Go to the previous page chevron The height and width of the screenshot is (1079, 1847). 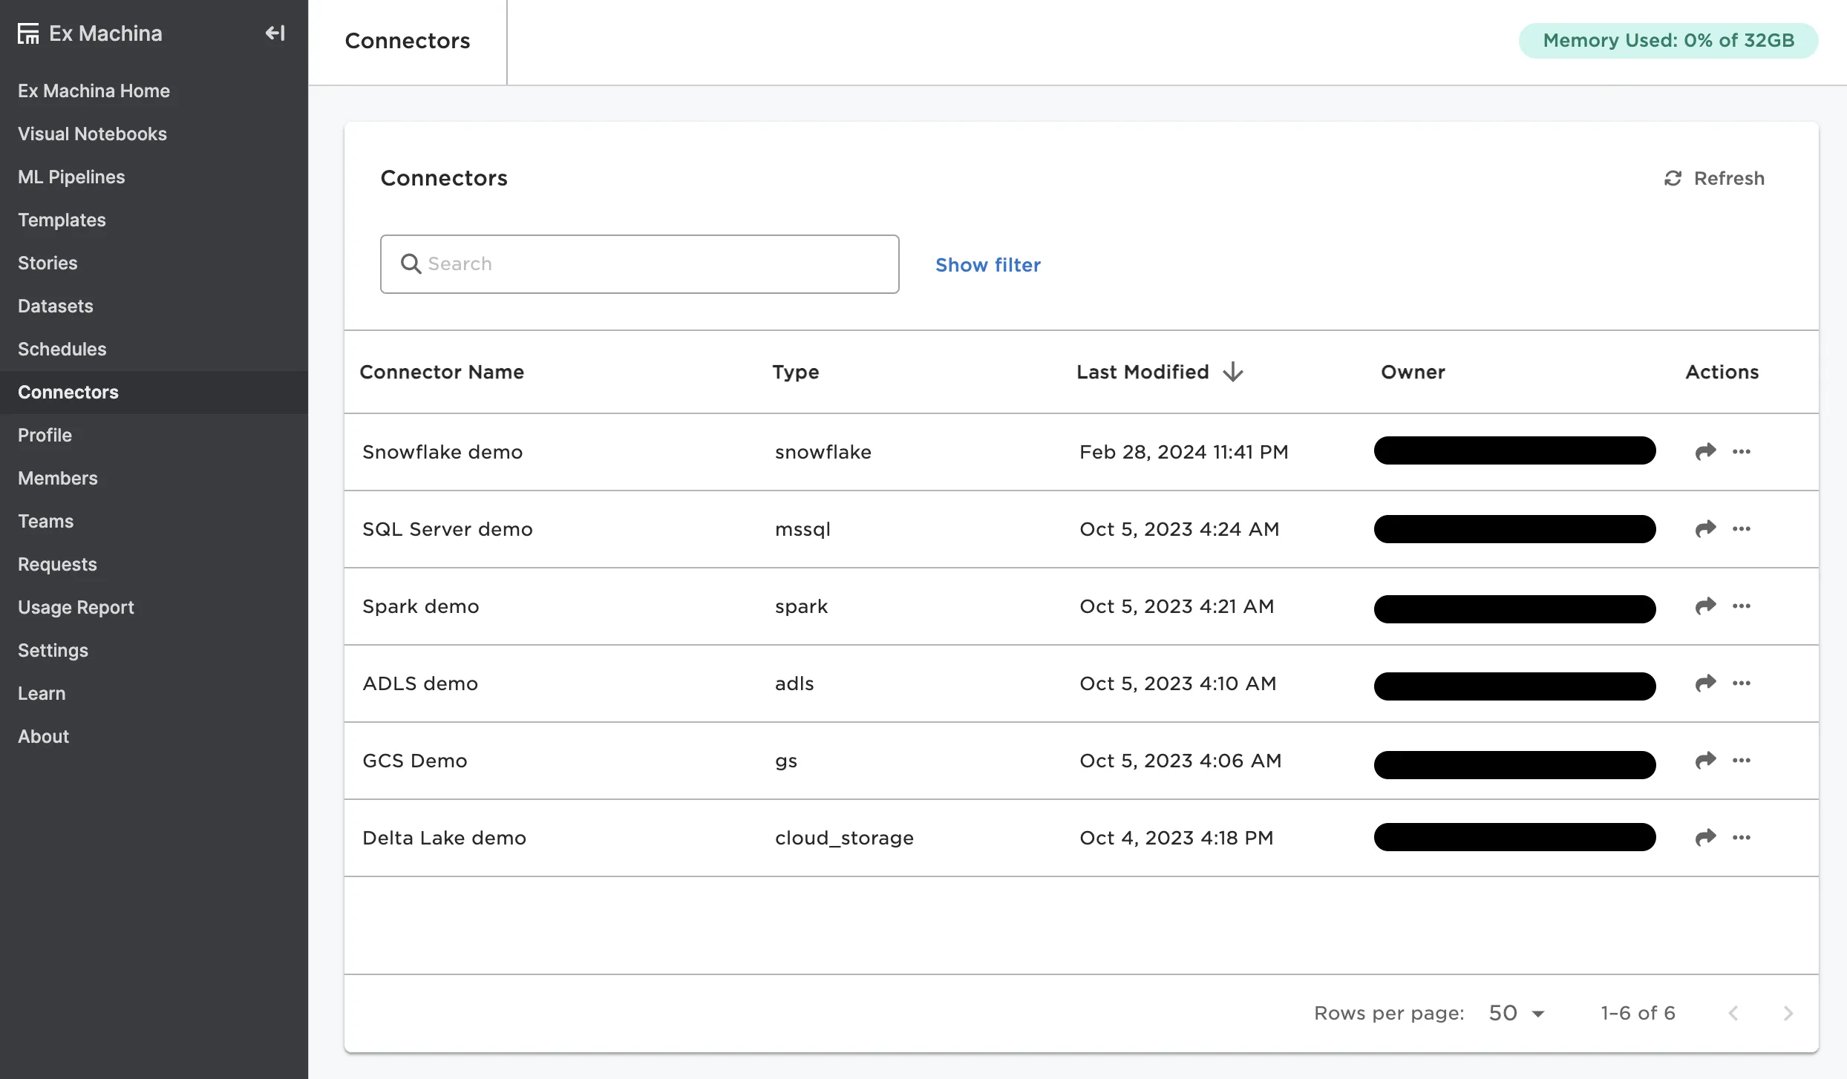click(1733, 1013)
